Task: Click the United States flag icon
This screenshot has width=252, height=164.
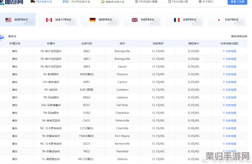Action: click(x=8, y=20)
